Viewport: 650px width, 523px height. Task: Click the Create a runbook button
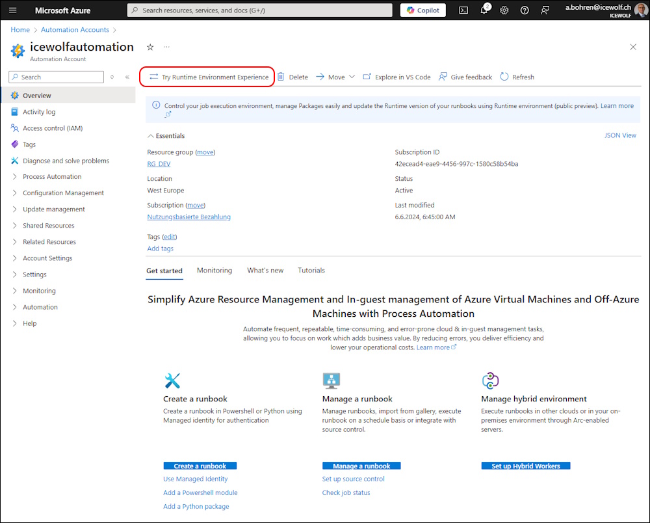tap(200, 466)
